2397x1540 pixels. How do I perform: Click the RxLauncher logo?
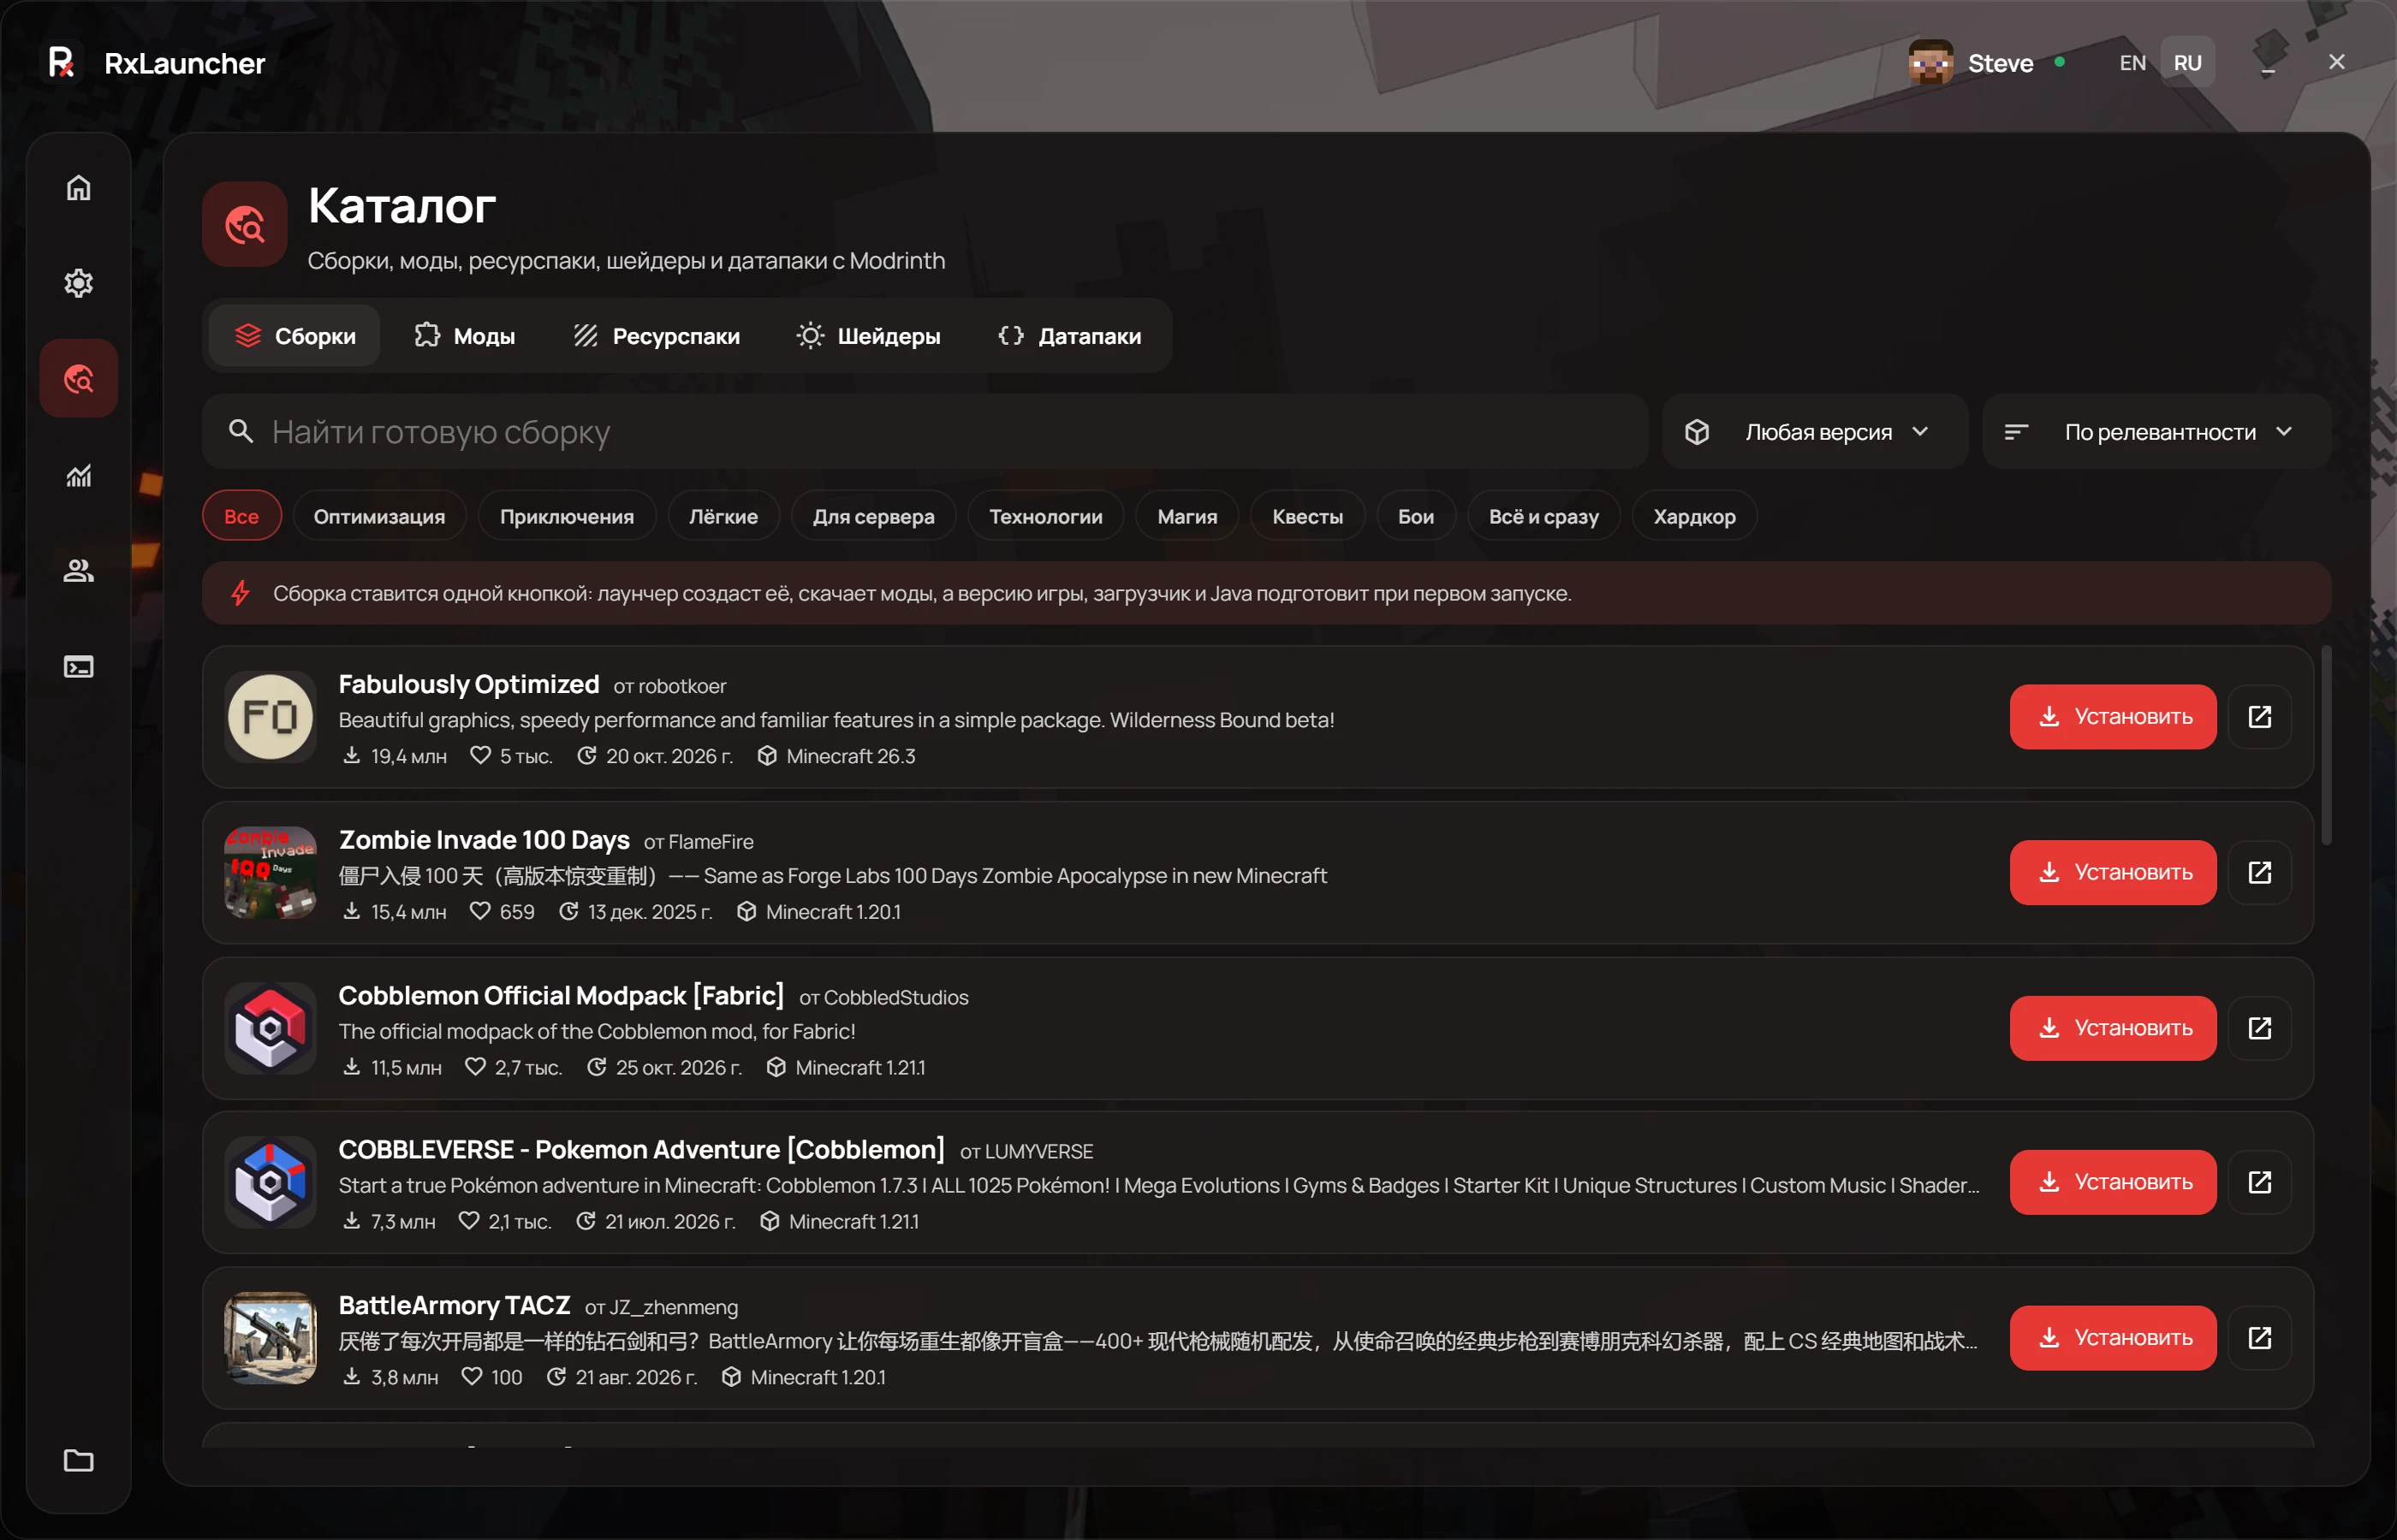coord(61,62)
